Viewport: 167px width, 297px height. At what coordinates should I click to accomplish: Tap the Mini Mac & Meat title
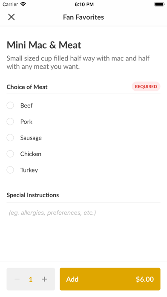[44, 45]
